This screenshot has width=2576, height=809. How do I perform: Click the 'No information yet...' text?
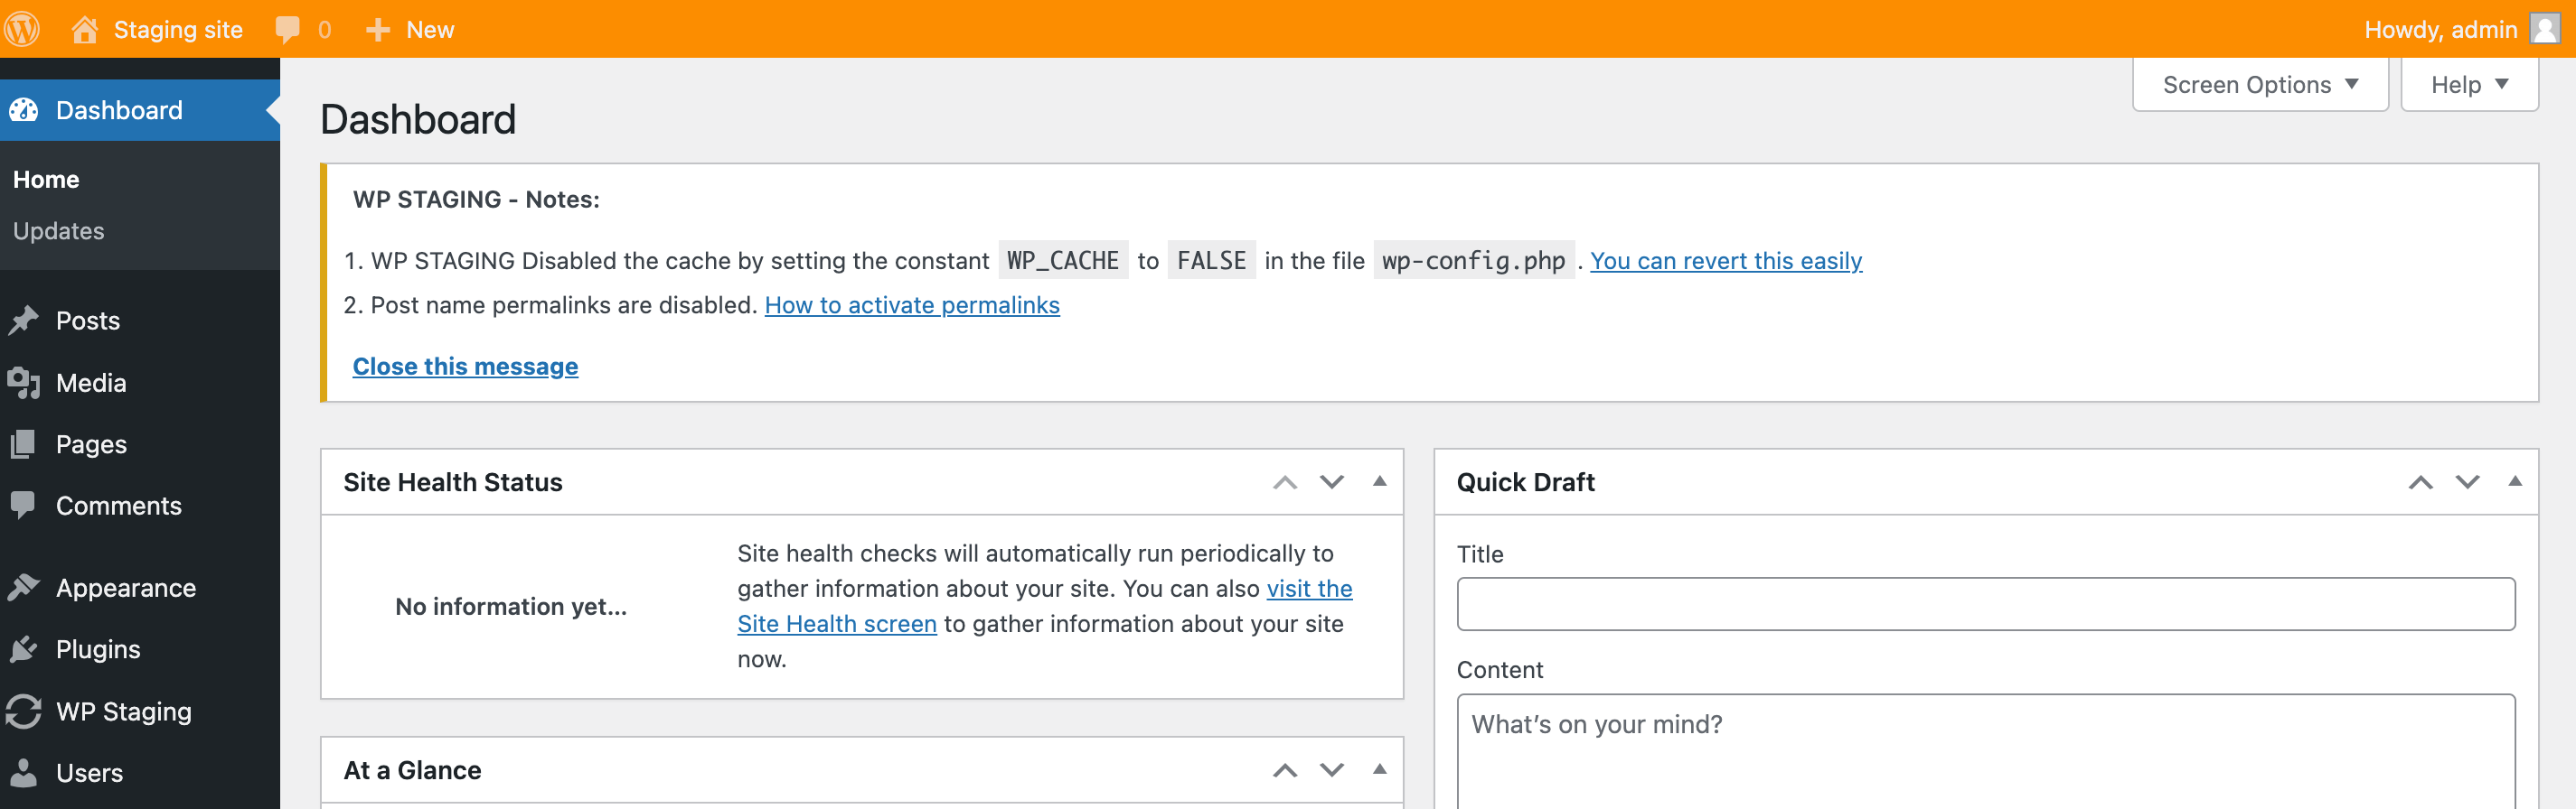(x=511, y=606)
